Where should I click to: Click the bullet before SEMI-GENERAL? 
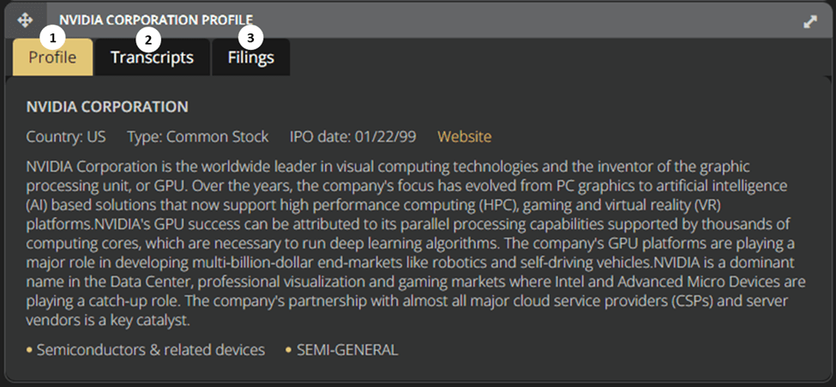(288, 351)
